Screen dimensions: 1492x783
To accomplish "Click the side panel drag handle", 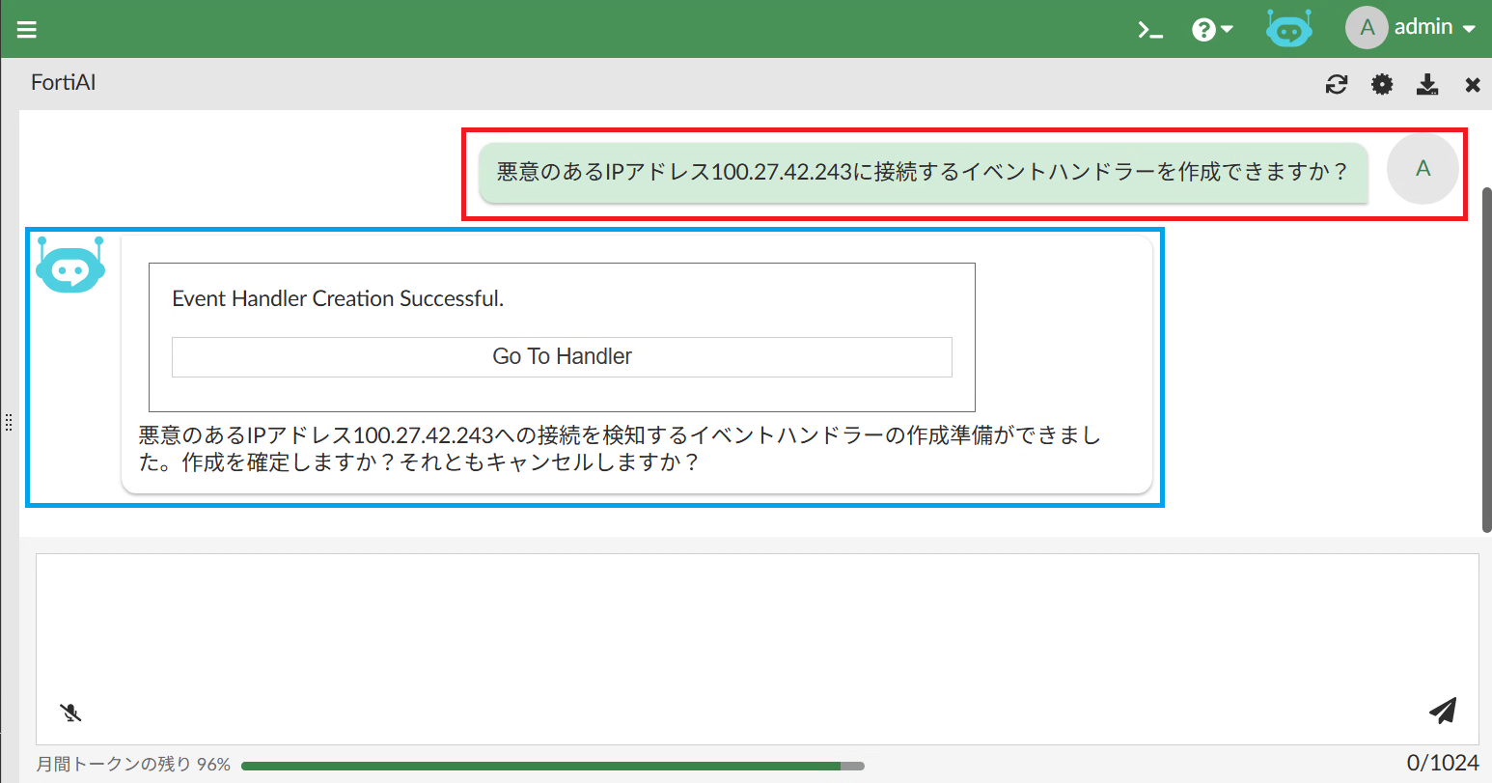I will click(9, 422).
